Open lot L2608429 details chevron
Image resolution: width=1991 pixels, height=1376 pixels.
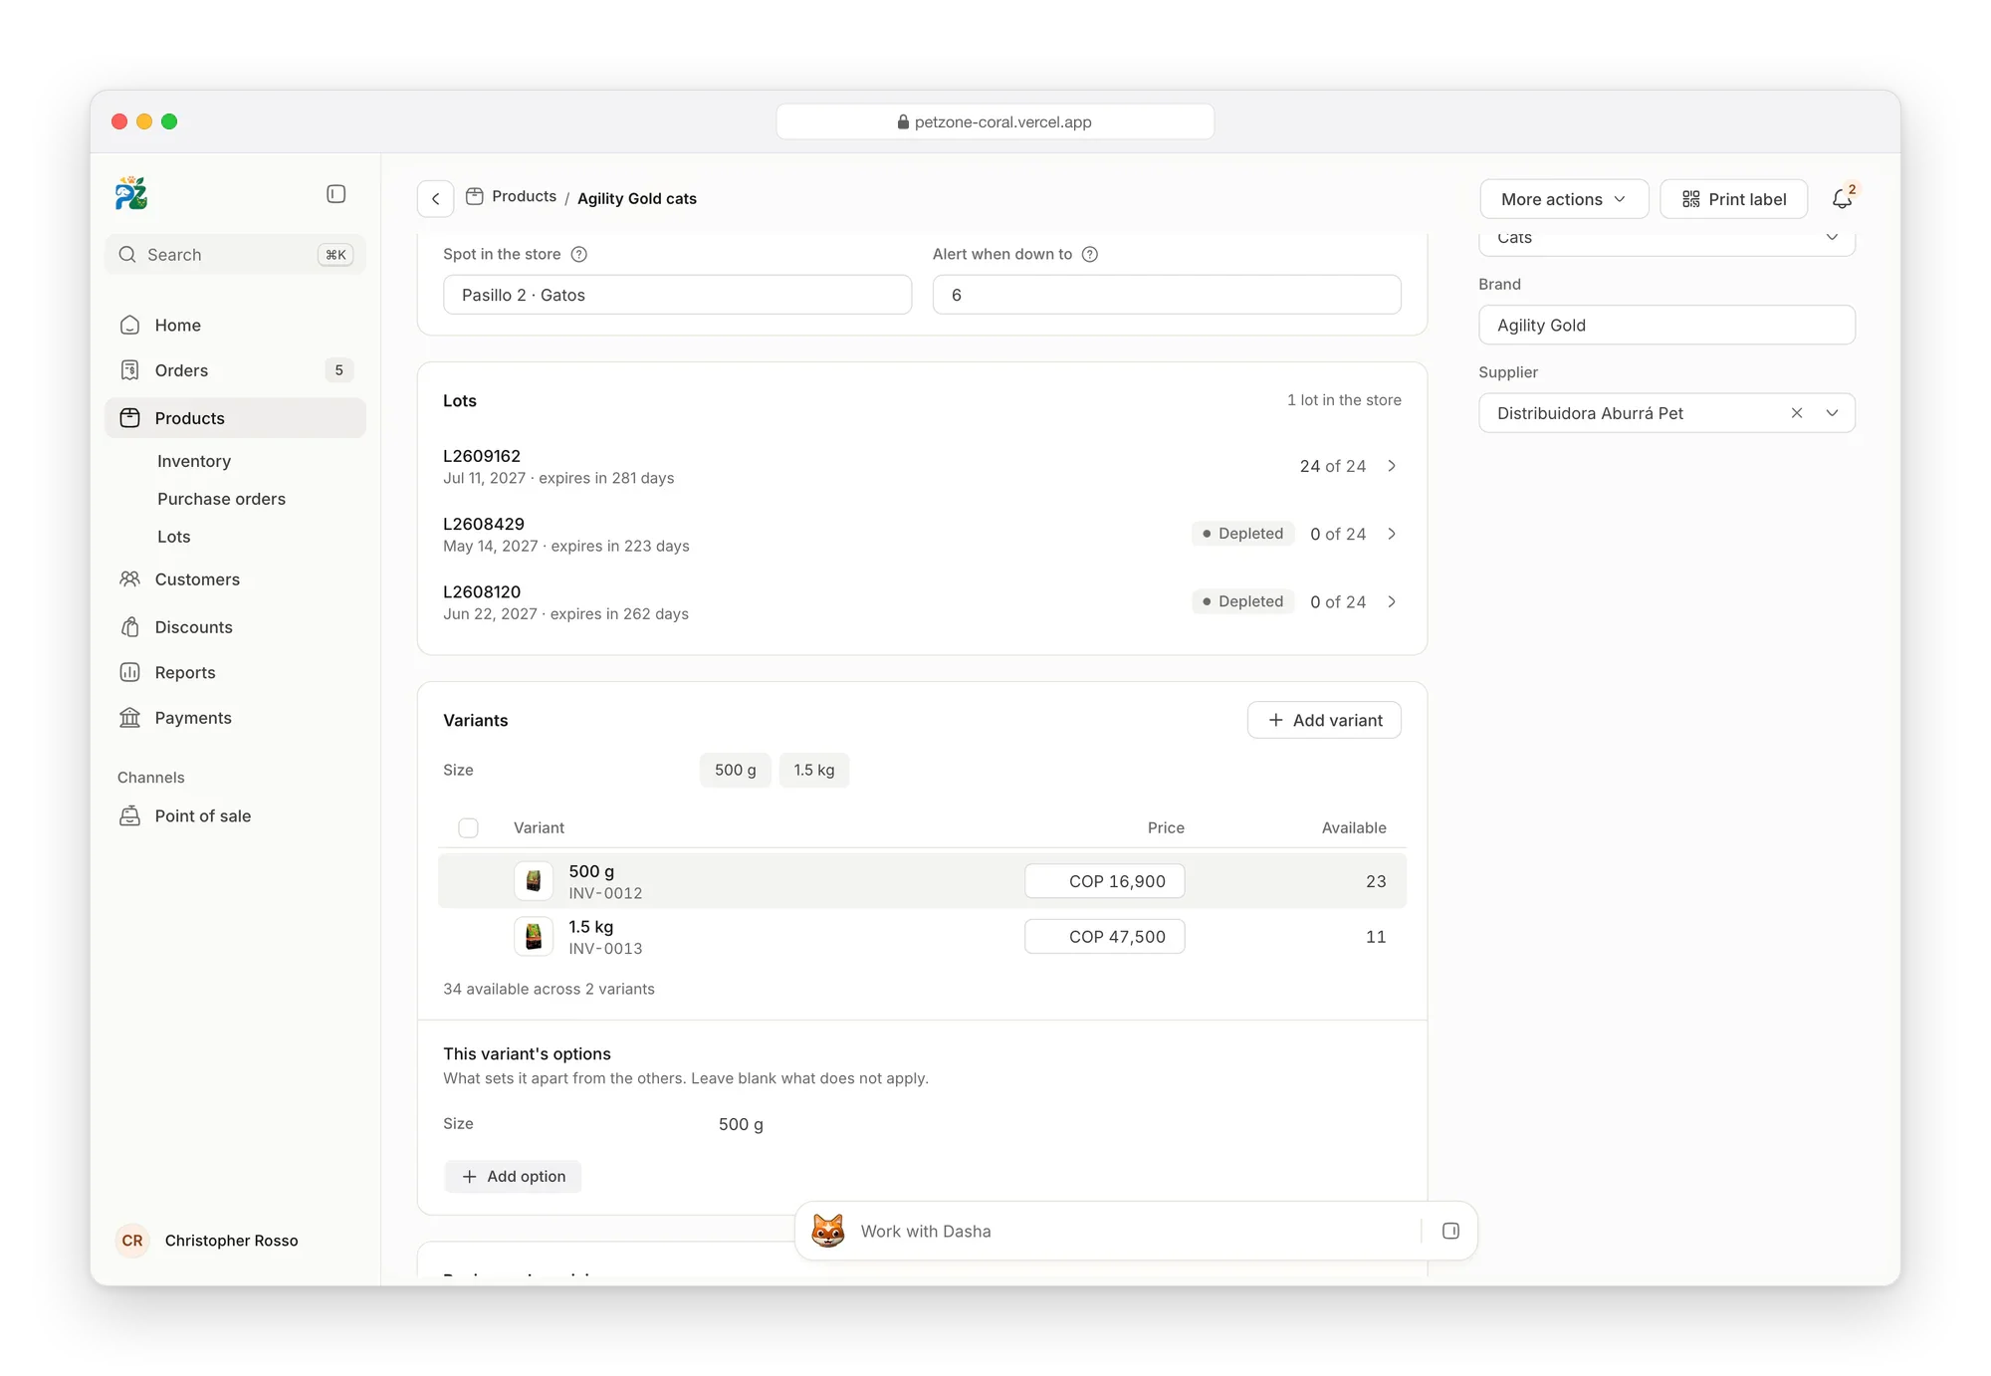(1392, 534)
